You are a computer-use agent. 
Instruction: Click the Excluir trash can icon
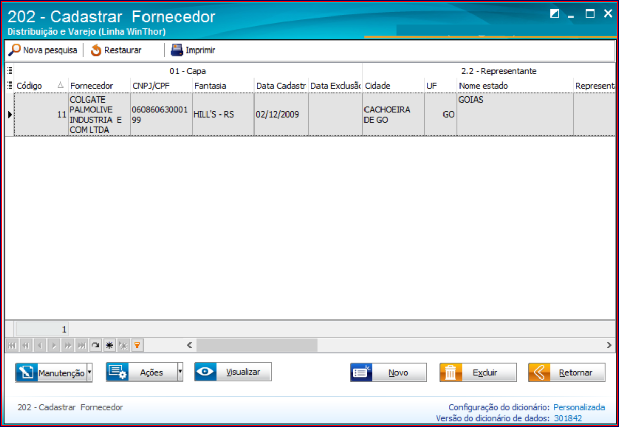point(451,372)
